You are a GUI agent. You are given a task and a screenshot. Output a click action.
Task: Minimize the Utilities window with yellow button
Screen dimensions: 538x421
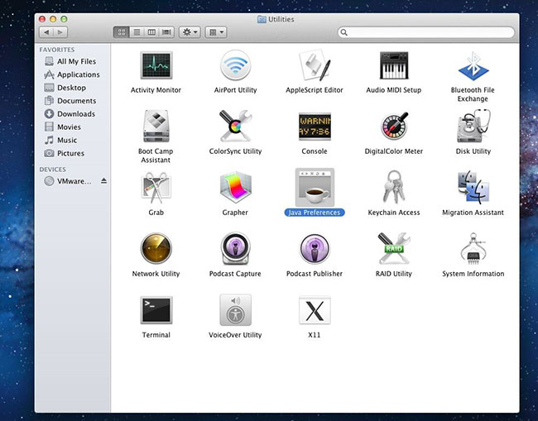click(53, 19)
